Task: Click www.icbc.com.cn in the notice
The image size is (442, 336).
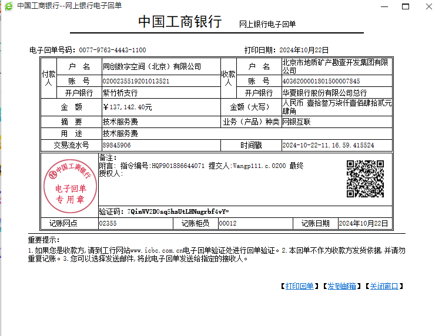Action: (x=156, y=250)
